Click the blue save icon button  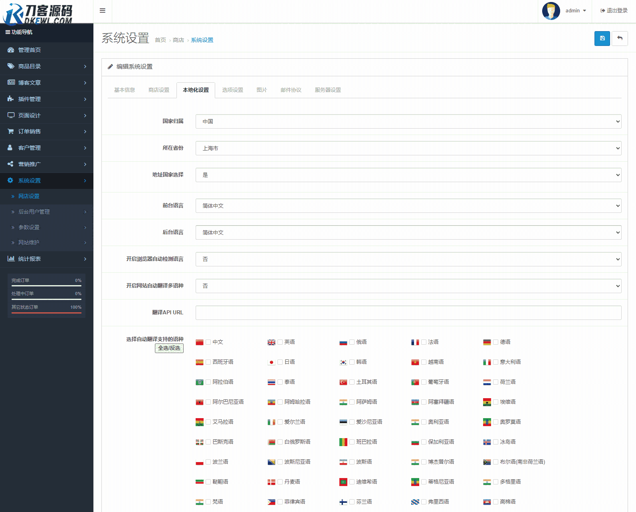(602, 38)
